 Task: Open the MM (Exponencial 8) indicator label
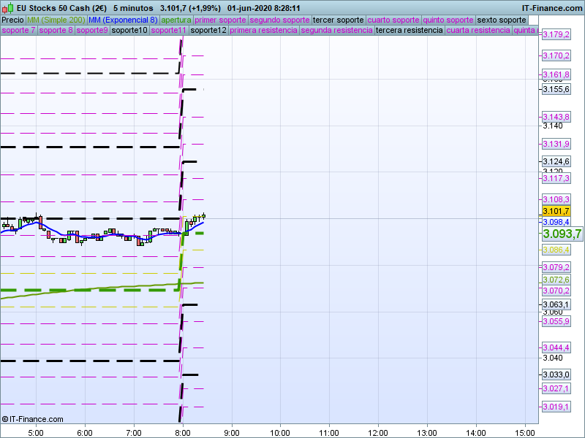pos(123,20)
